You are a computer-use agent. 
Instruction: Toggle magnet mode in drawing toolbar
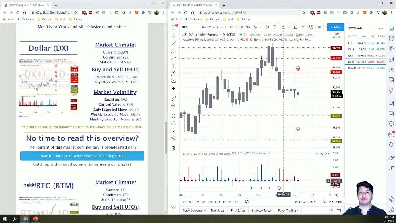(173, 116)
